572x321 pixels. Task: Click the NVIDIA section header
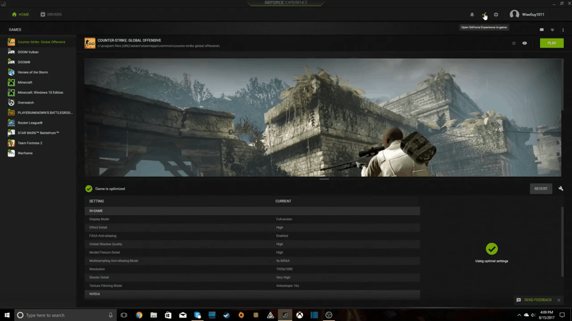tap(252, 294)
